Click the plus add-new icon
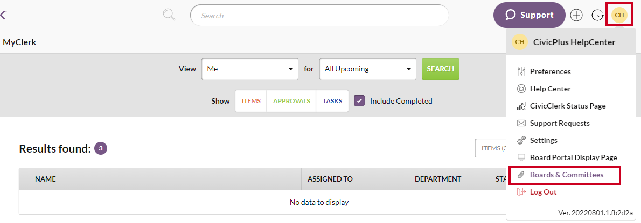 [x=576, y=15]
